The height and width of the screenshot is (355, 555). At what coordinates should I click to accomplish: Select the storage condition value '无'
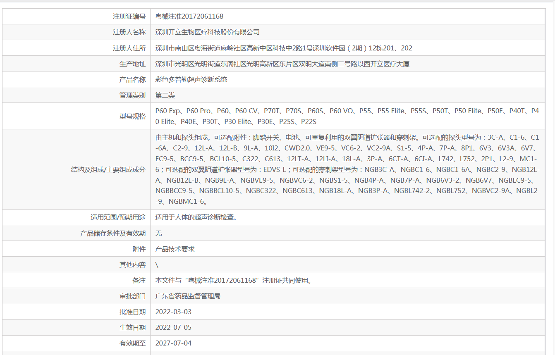(158, 233)
